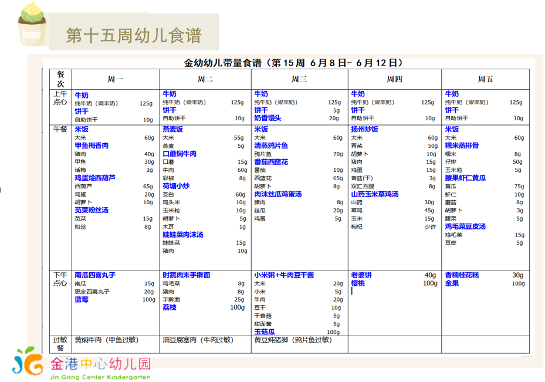The image size is (545, 382).
Task: Click the snack 时蔬肉末手擀面
Action: [x=187, y=275]
